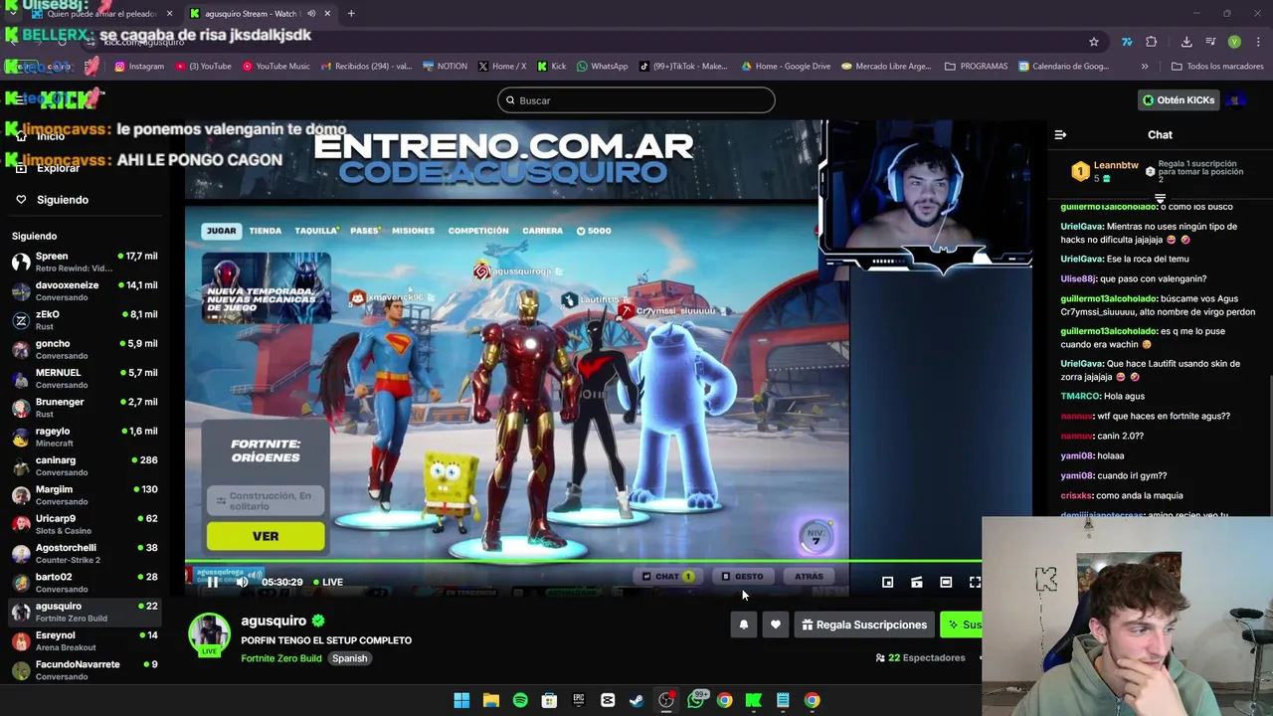Open Instagram bookmark
This screenshot has width=1273, height=716.
click(x=139, y=67)
